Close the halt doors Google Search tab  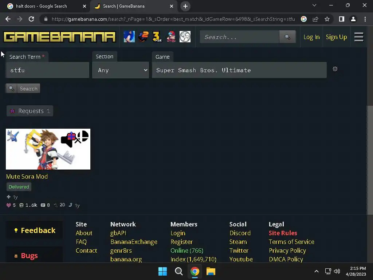(85, 6)
